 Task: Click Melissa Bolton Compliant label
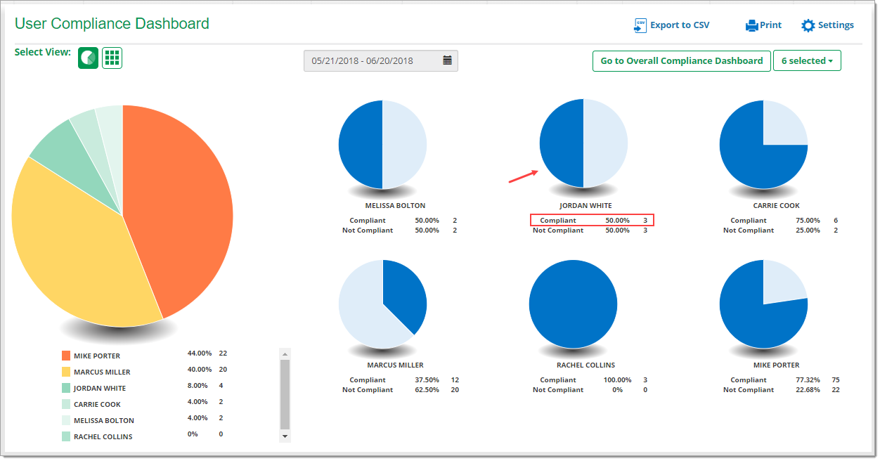pyautogui.click(x=368, y=221)
